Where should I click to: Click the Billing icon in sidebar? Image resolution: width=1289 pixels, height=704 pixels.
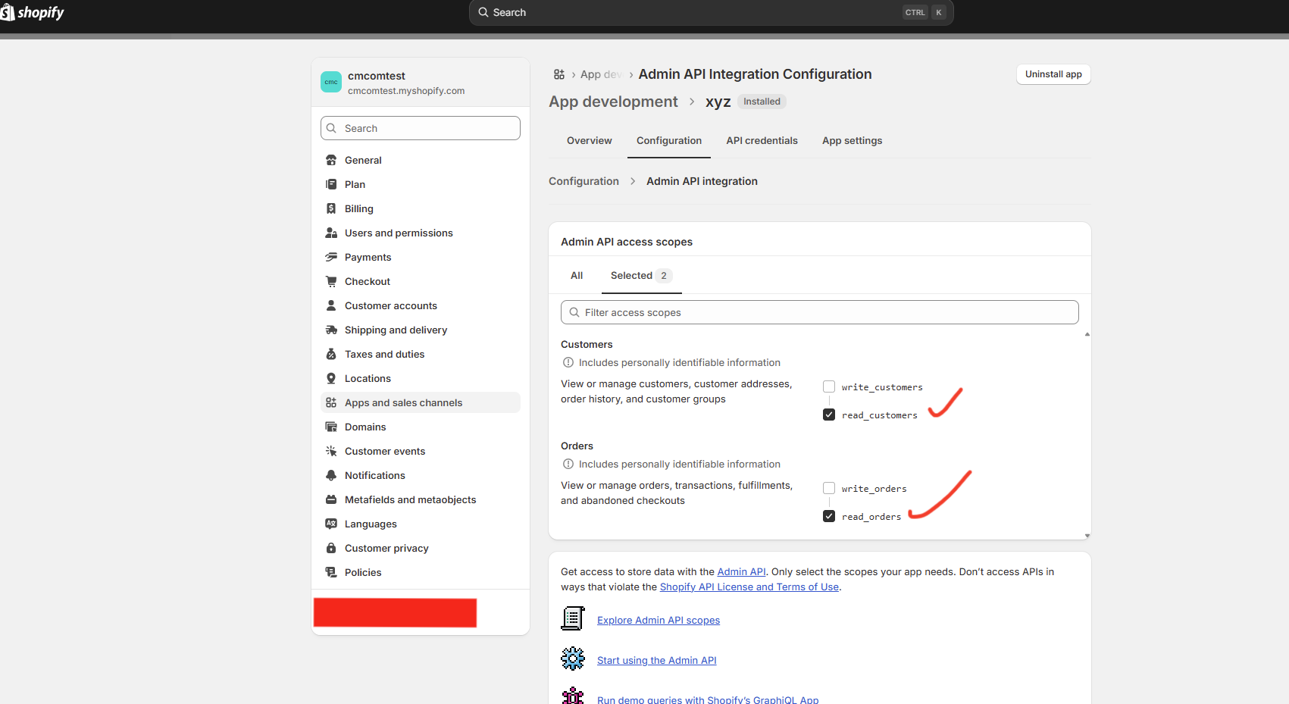coord(331,208)
